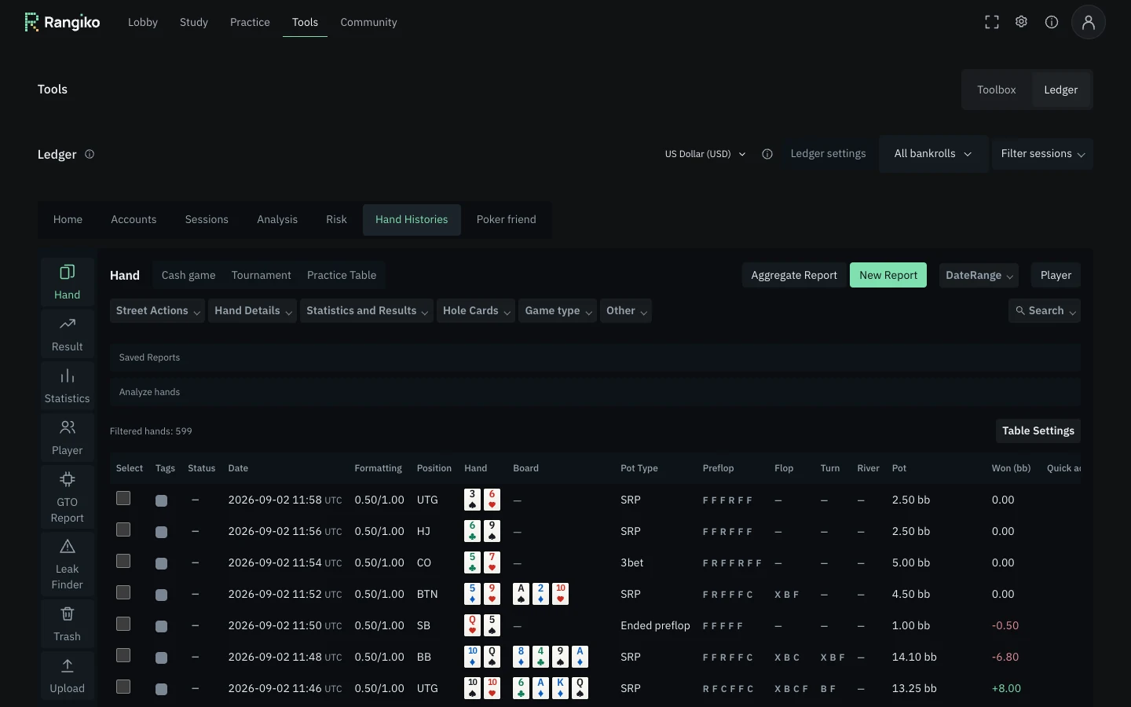This screenshot has width=1131, height=707.
Task: Open the Leak Finder sidebar item
Action: click(68, 564)
